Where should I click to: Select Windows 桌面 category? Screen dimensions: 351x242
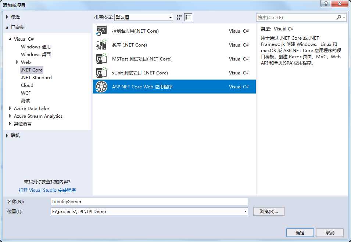point(36,54)
